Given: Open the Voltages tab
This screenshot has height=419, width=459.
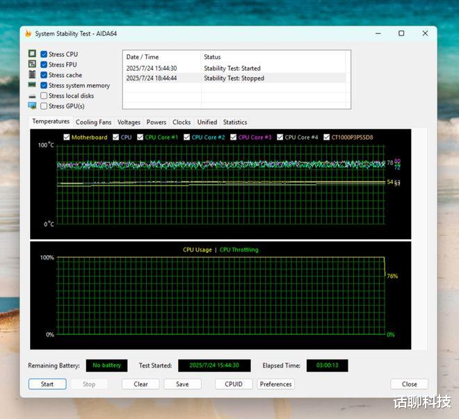Looking at the screenshot, I should (129, 122).
